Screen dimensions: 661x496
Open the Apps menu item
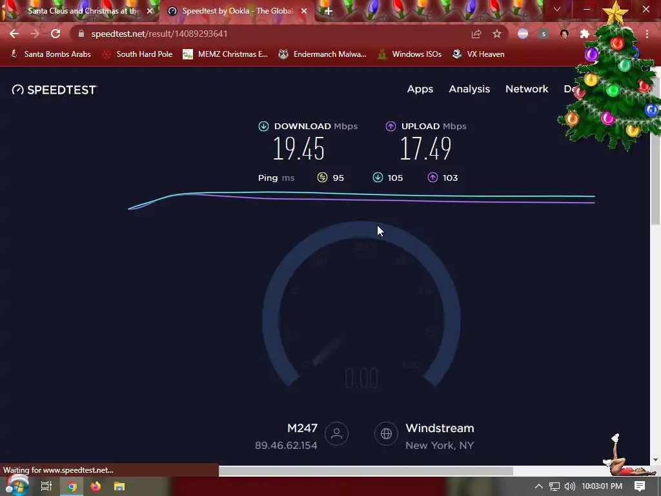click(x=420, y=89)
